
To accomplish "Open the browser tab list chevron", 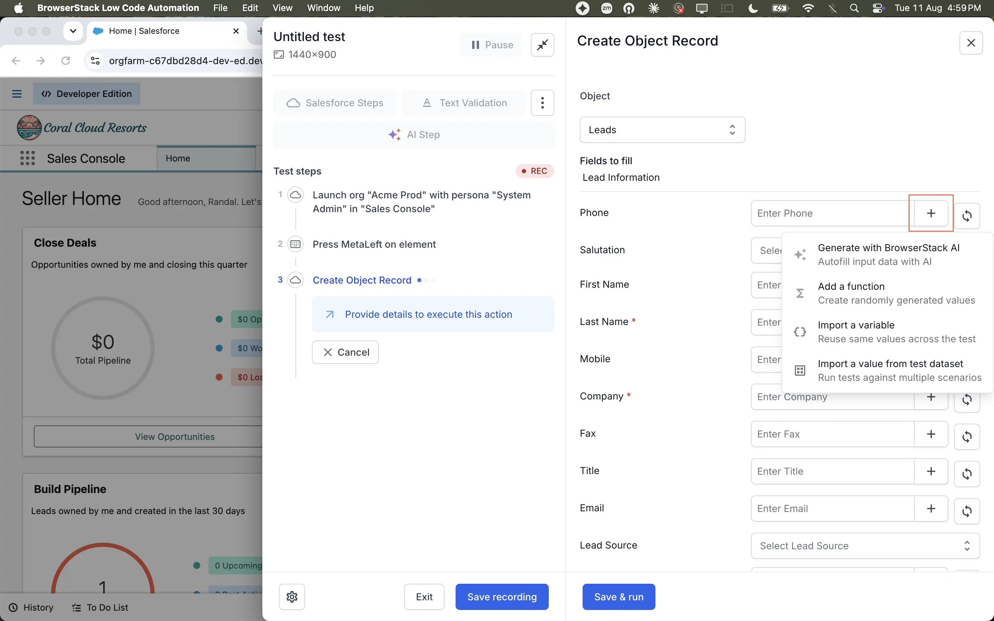I will [x=73, y=31].
